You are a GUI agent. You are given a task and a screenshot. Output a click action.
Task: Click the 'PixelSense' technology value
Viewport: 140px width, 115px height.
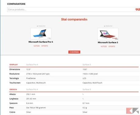click(31, 78)
